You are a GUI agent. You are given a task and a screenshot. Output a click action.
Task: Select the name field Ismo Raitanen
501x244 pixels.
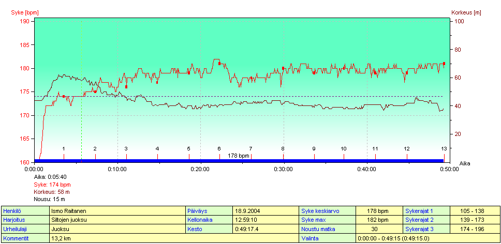[117, 211]
